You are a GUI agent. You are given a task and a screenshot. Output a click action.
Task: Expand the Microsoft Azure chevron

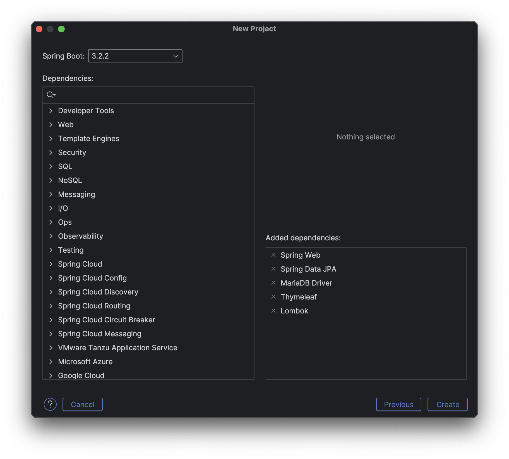51,362
